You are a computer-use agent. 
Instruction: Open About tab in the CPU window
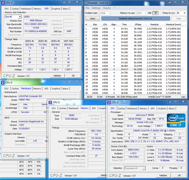(x=171, y=108)
